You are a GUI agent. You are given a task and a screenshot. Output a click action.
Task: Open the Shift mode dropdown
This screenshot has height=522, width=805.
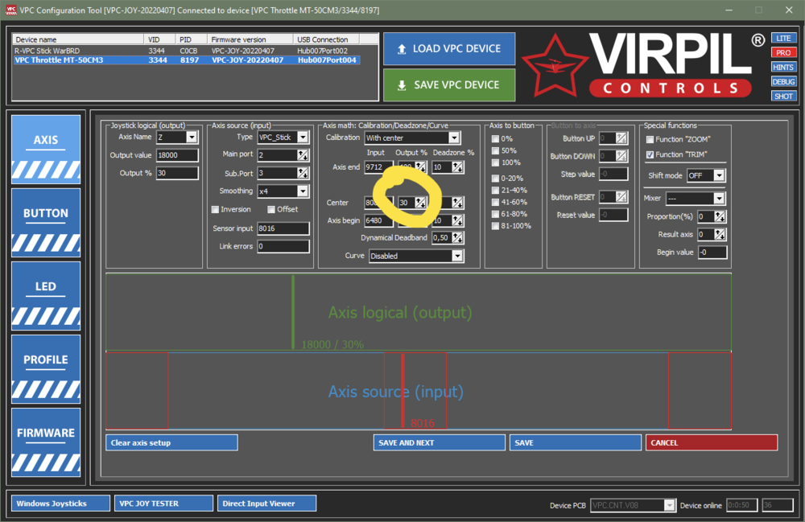tap(719, 175)
